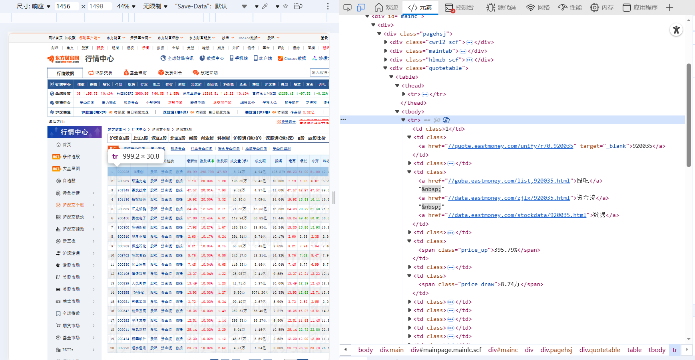Screen dimensions: 695x360
Task: Collapse the div.pagehsj node
Action: click(380, 34)
